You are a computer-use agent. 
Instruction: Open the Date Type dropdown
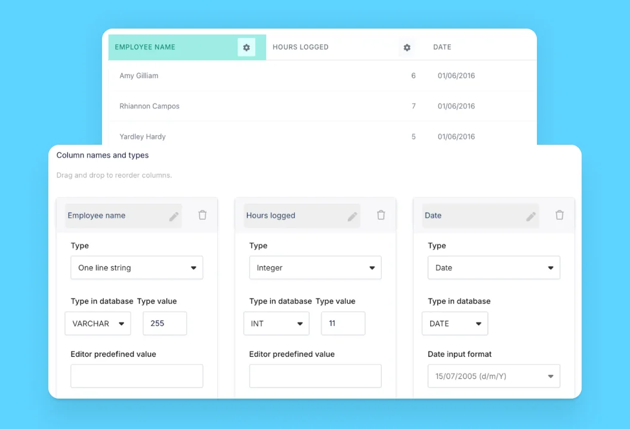[493, 268]
